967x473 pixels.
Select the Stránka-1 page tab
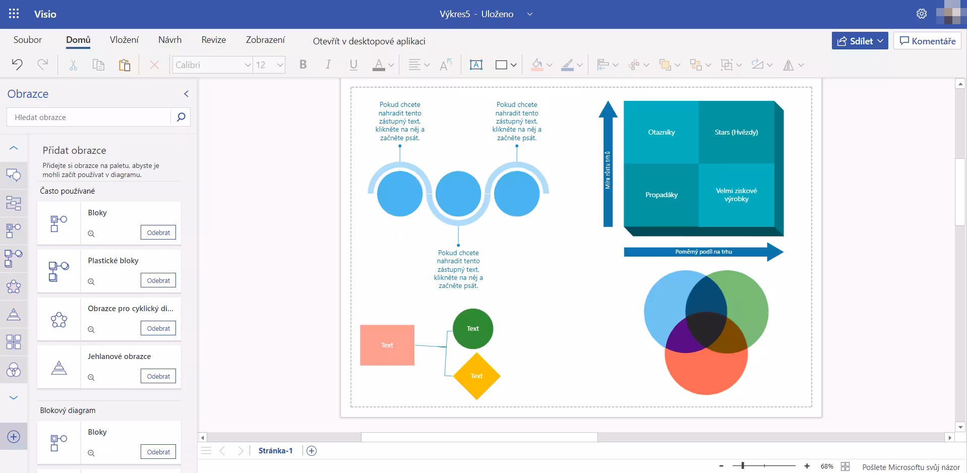275,451
